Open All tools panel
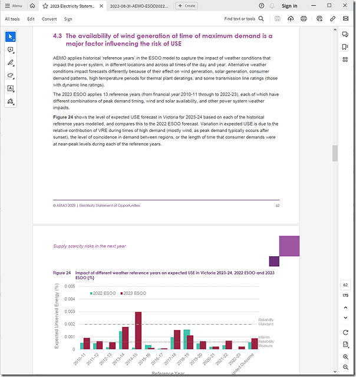 (12, 19)
